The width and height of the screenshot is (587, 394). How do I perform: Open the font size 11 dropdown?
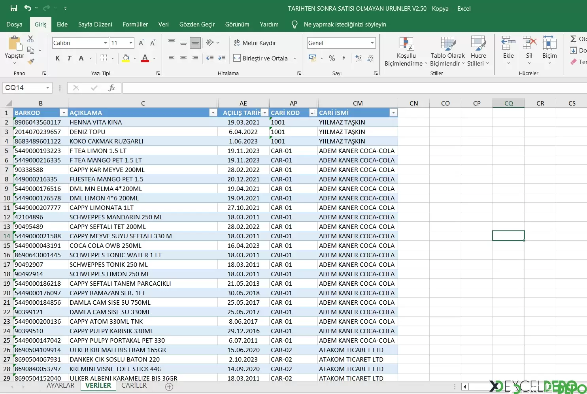(131, 43)
